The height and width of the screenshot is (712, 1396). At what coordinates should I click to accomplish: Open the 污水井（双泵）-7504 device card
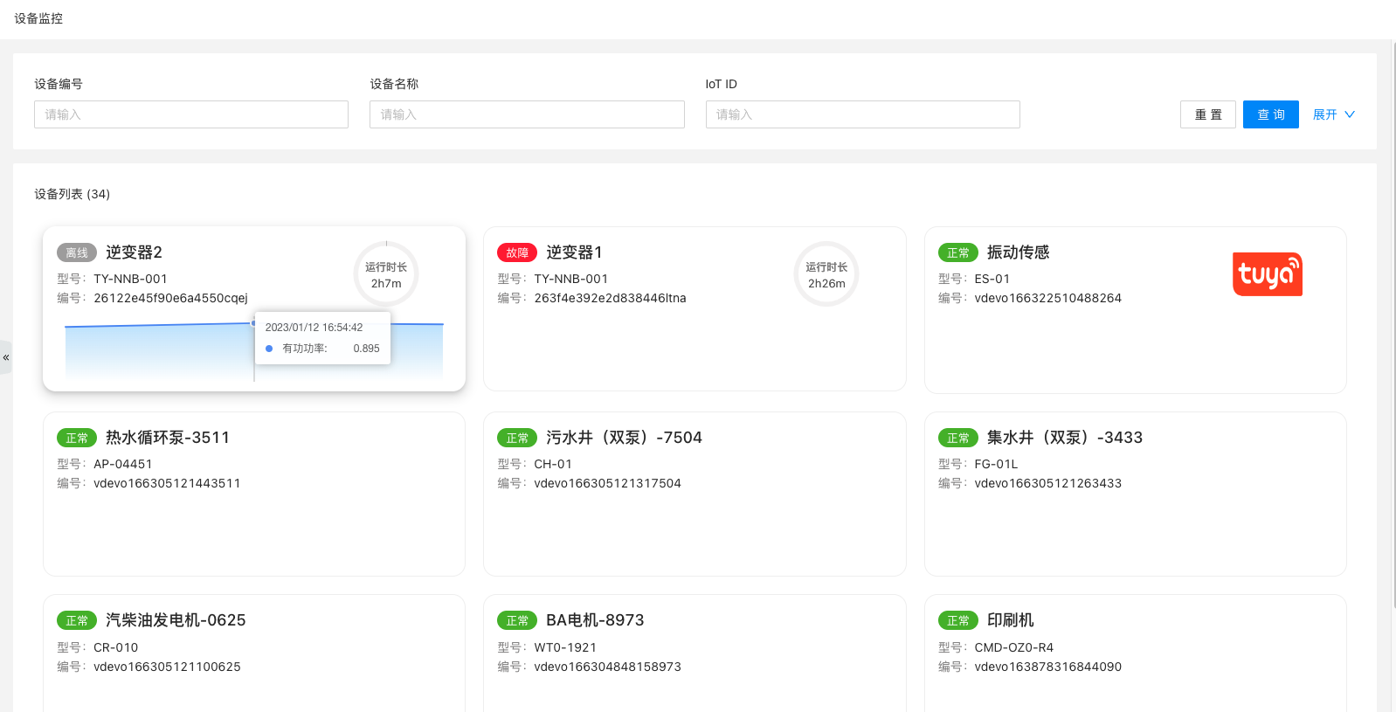694,494
